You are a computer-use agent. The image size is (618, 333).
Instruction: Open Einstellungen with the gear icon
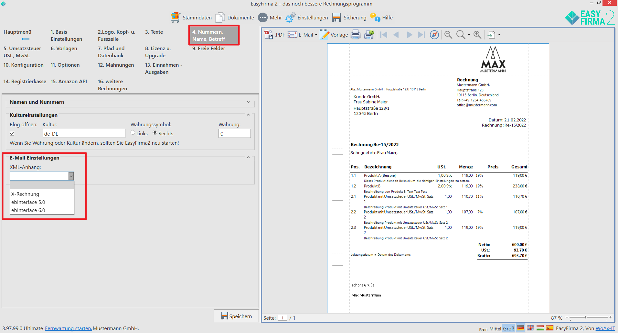[x=290, y=17]
